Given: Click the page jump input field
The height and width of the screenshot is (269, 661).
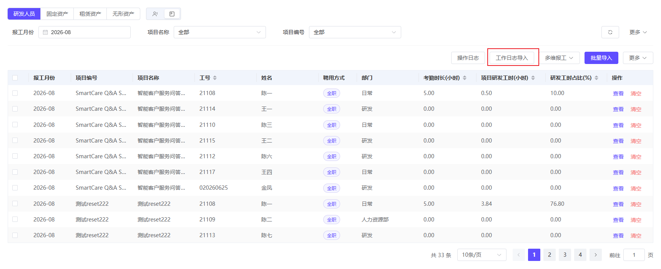Looking at the screenshot, I should pos(634,255).
